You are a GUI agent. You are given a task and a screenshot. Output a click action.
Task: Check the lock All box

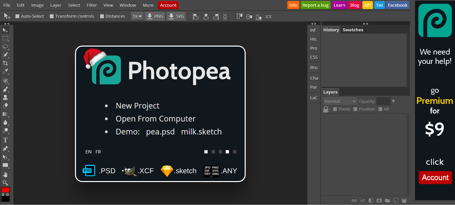[380, 109]
